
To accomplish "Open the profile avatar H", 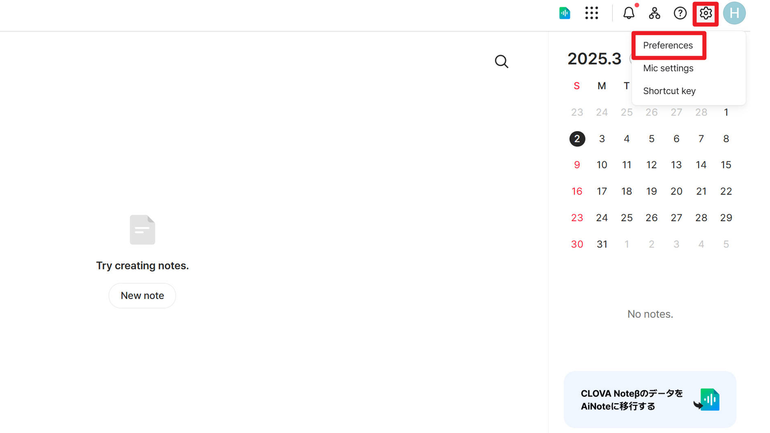I will 734,13.
